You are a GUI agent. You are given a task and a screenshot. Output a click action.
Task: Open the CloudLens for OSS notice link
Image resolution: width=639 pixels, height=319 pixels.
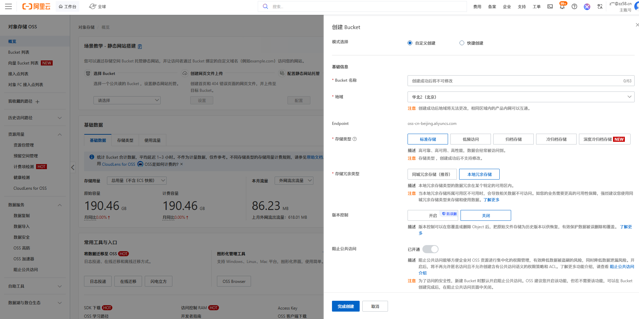[x=118, y=164]
